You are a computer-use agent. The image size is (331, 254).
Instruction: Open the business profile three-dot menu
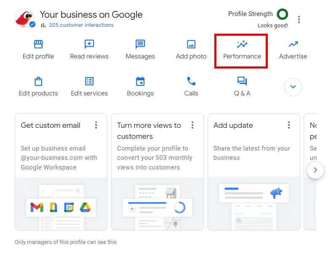pyautogui.click(x=299, y=19)
